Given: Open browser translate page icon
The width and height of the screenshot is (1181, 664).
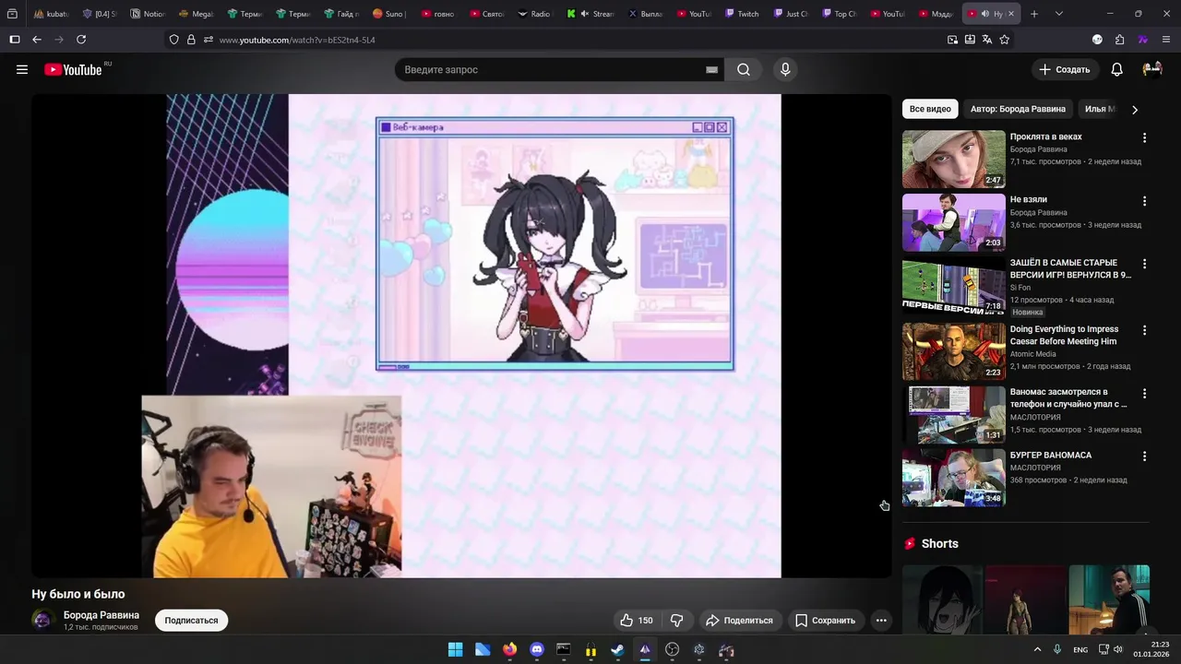Looking at the screenshot, I should [987, 40].
